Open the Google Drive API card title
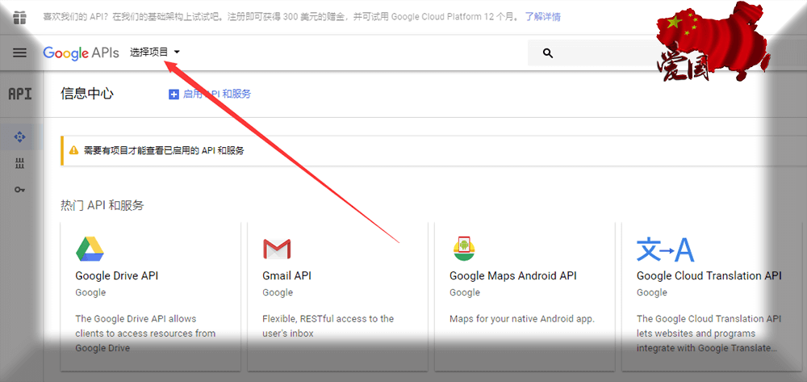 (x=116, y=275)
